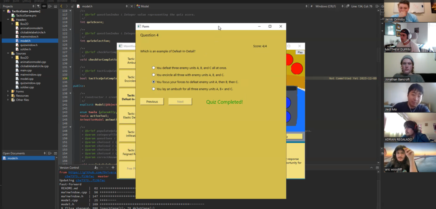Click the filter tree icon in Projects panel
Viewport: 436px width, 209px height.
click(x=38, y=6)
